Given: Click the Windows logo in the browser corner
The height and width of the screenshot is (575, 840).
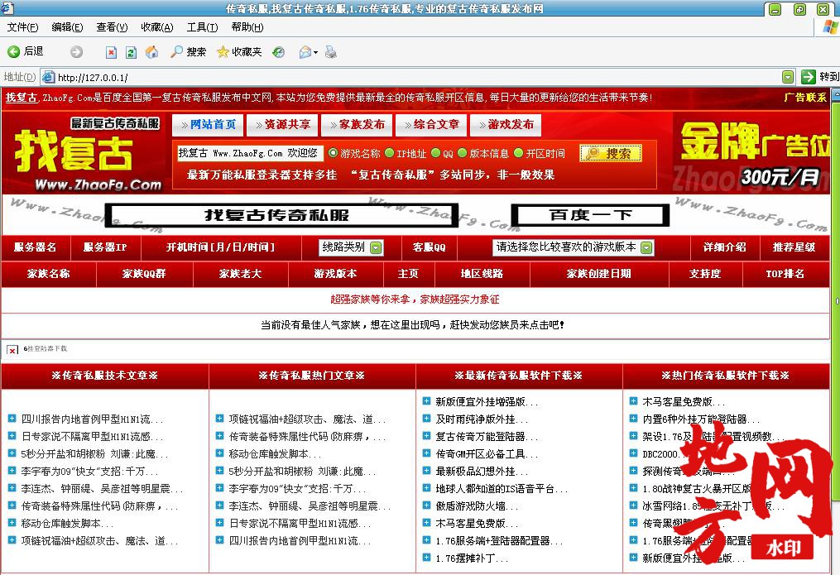Looking at the screenshot, I should click(x=831, y=27).
